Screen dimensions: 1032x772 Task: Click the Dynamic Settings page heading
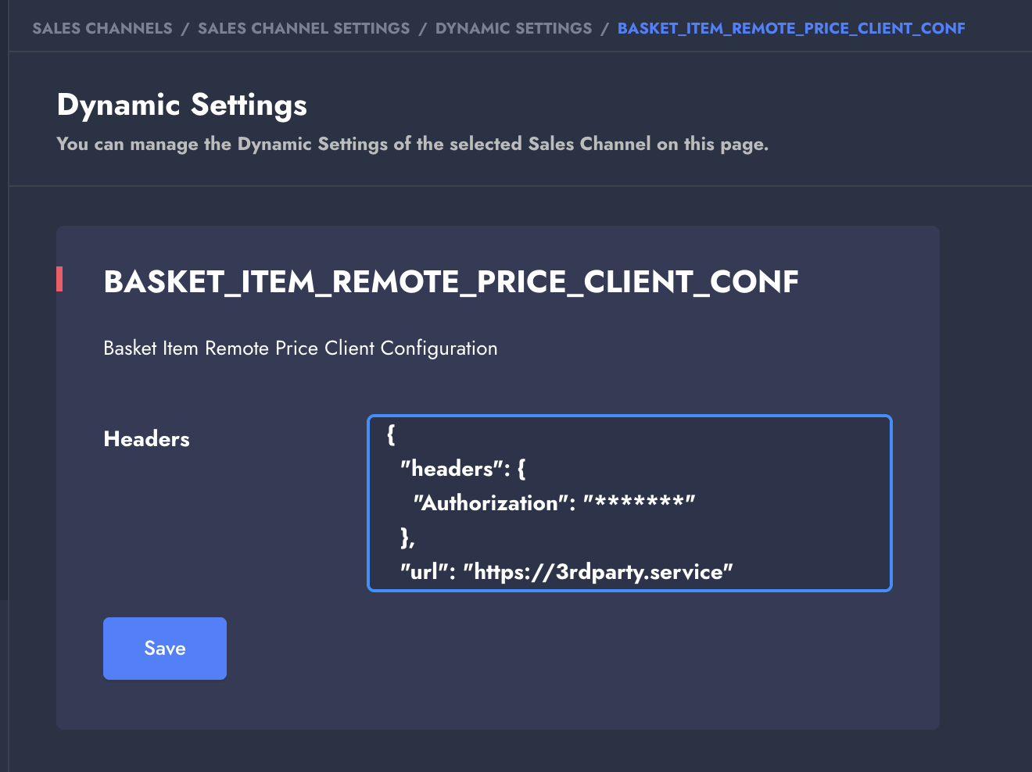181,105
